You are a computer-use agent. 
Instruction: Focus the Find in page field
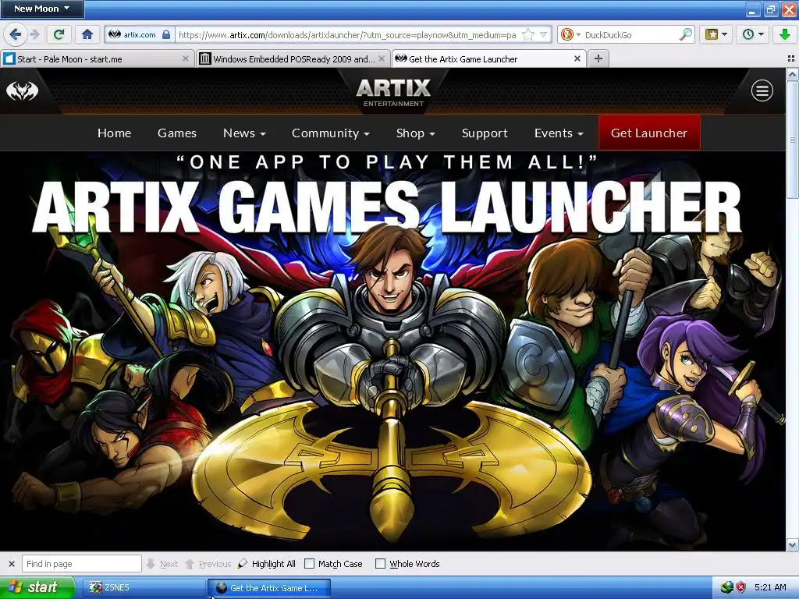[x=81, y=564]
